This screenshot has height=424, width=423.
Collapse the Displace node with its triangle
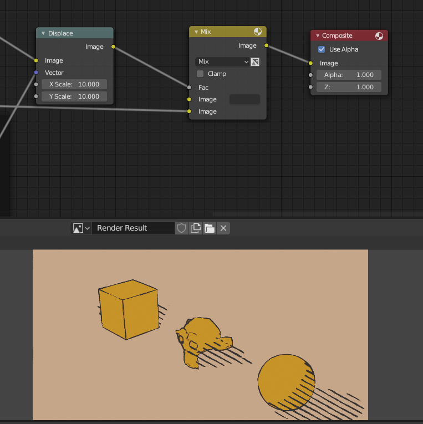point(43,33)
